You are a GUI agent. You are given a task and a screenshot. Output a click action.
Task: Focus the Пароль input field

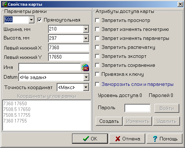(137, 108)
